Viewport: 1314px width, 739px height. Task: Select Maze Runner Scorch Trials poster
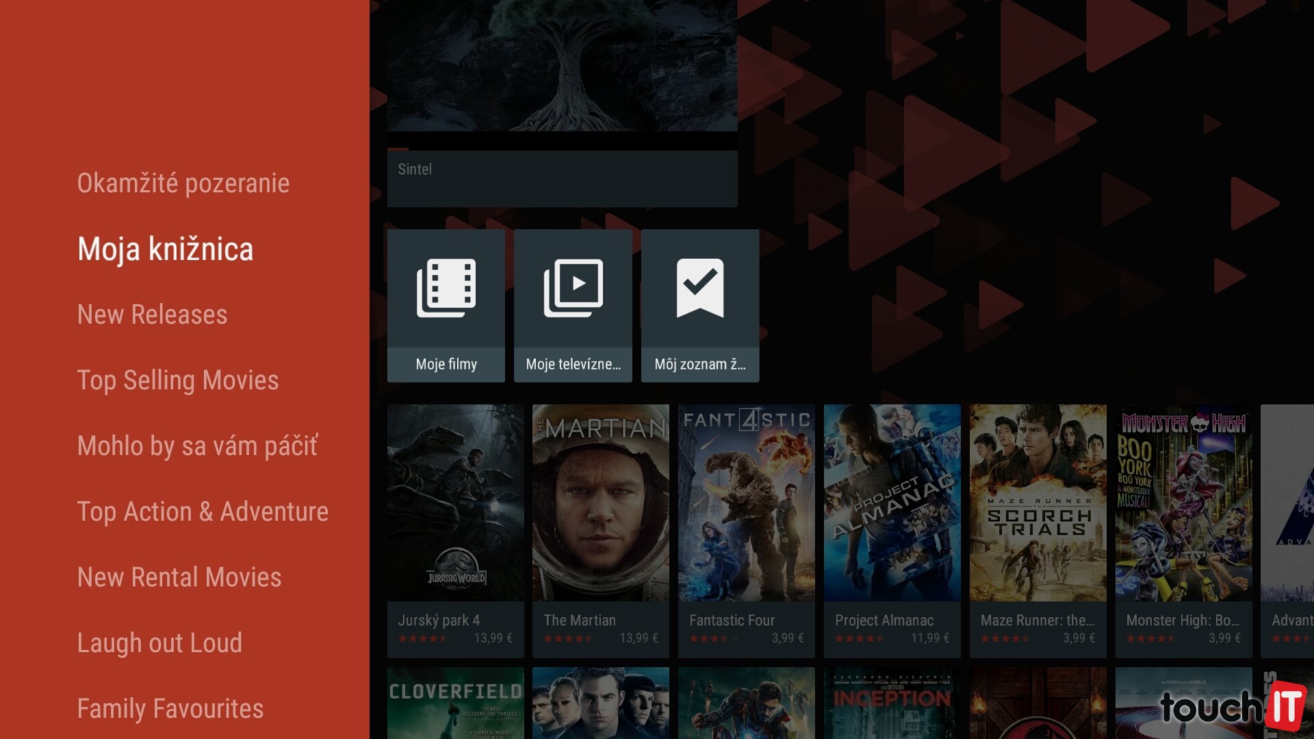[1038, 503]
